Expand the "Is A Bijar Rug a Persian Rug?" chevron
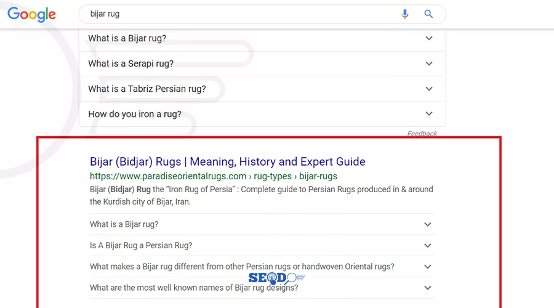The height and width of the screenshot is (308, 554). [x=428, y=245]
